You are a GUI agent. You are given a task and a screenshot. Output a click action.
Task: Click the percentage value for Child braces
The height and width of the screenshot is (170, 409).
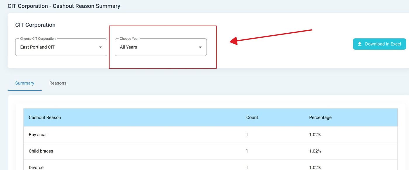tap(315, 151)
